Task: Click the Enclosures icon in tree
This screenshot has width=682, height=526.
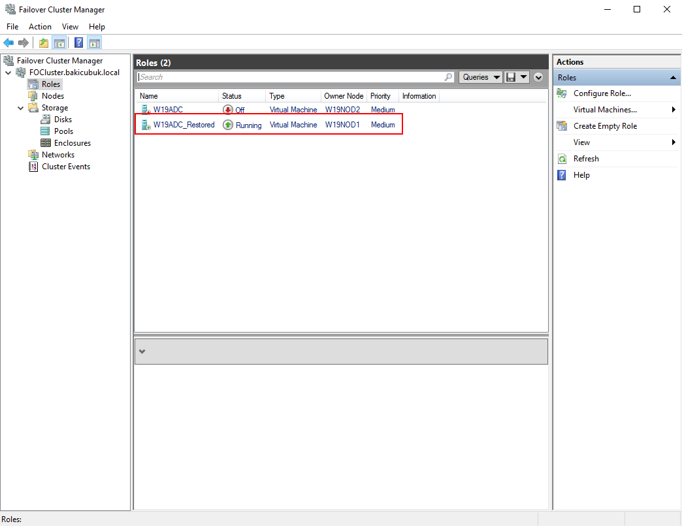Action: pyautogui.click(x=45, y=142)
